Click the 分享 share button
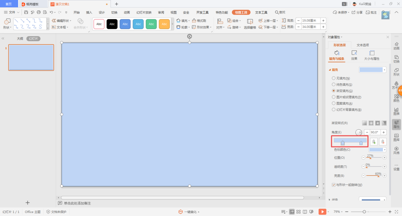The image size is (402, 216). click(357, 12)
